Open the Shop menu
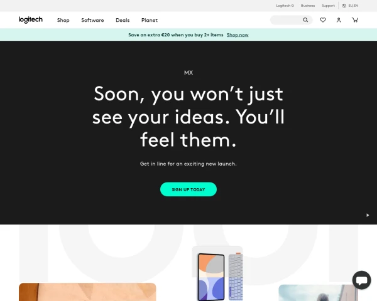The image size is (377, 301). pyautogui.click(x=63, y=20)
